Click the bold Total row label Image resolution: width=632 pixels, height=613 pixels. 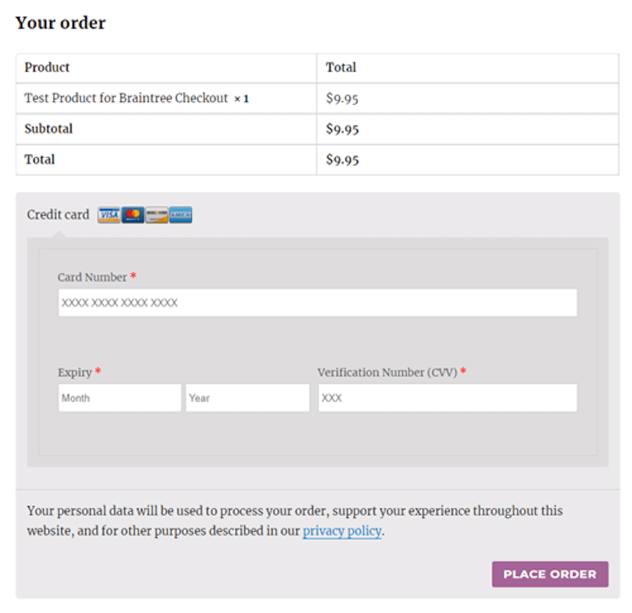(x=39, y=159)
